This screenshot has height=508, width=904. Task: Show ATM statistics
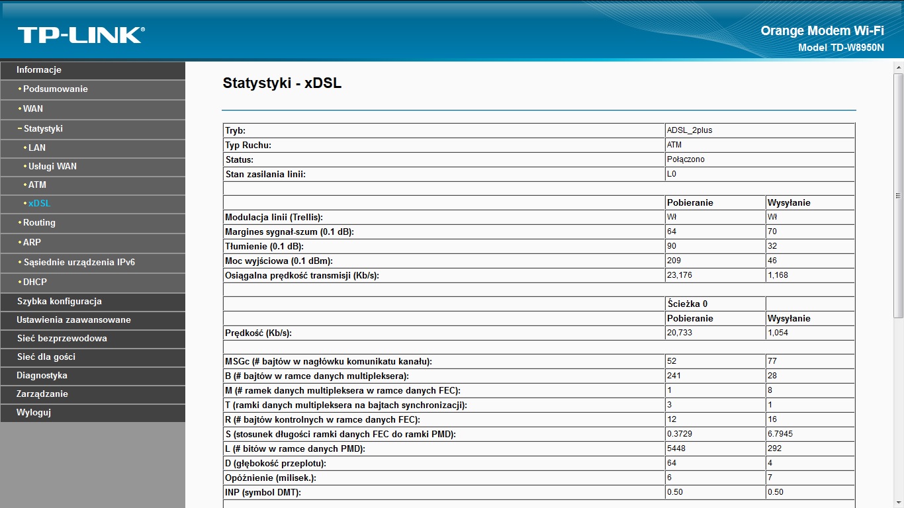click(x=93, y=185)
